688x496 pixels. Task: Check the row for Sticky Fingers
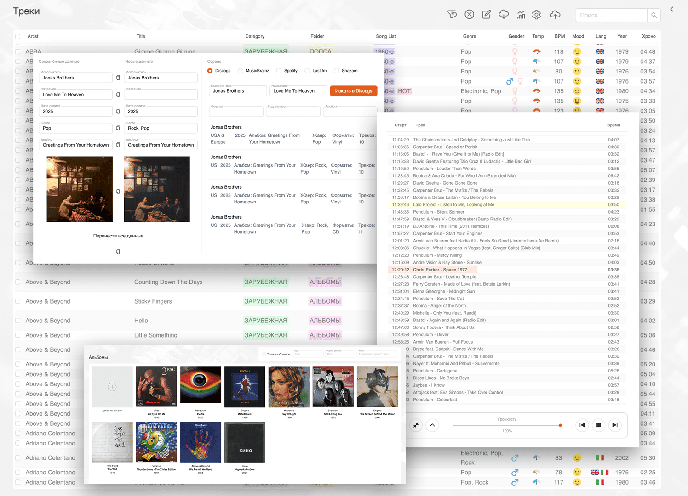click(x=17, y=301)
